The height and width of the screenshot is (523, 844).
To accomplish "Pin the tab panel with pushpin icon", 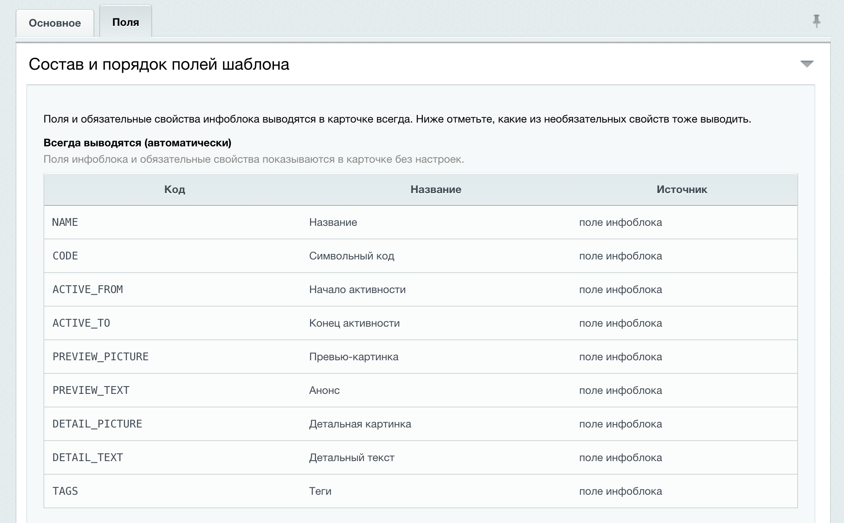I will [816, 21].
